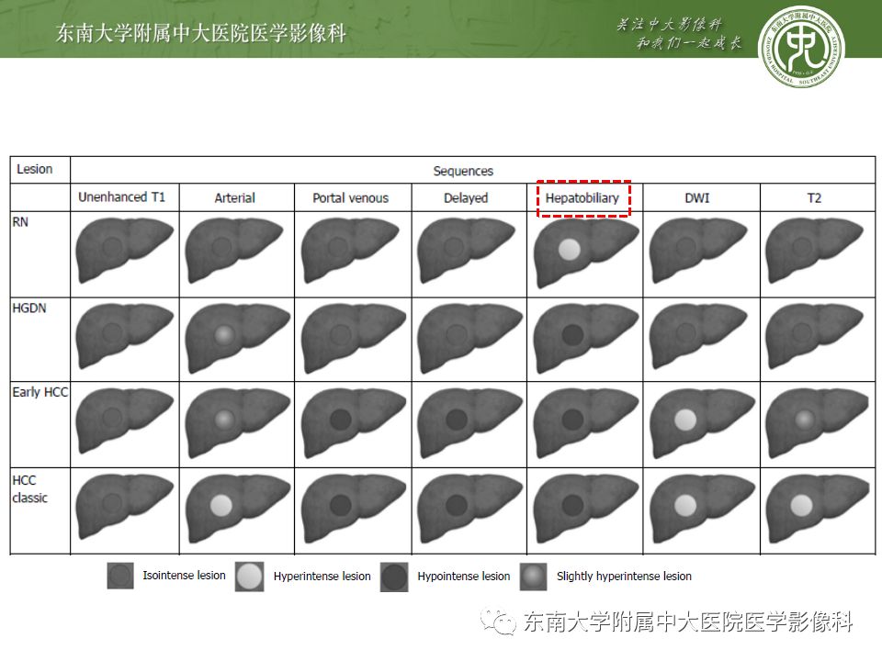Click the Hyperintense lesion legend swatch
This screenshot has width=882, height=661.
[249, 577]
